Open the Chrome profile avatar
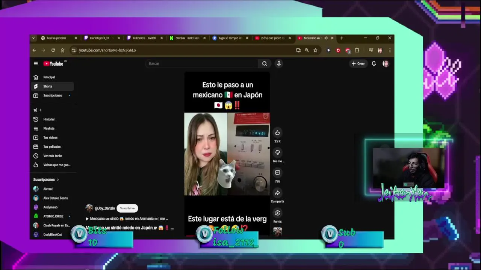This screenshot has height=270, width=481. 380,50
